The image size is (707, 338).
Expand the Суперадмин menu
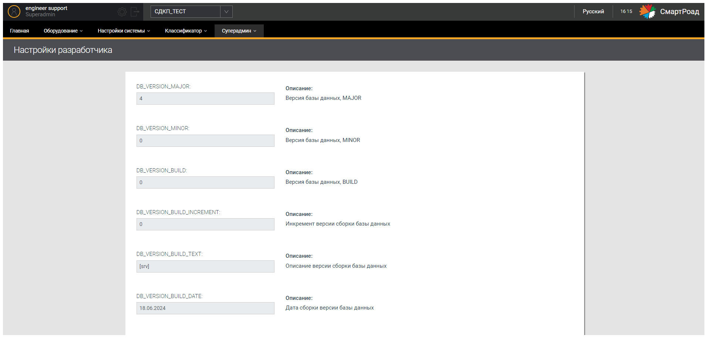click(x=239, y=31)
